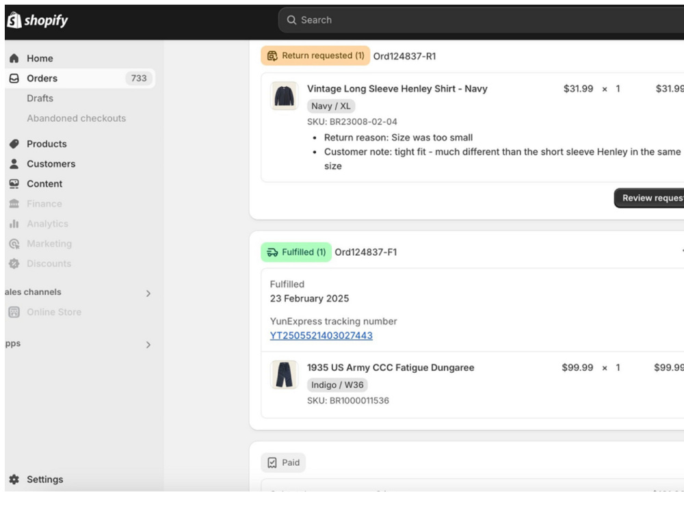Click the Shopify logo

click(x=38, y=20)
